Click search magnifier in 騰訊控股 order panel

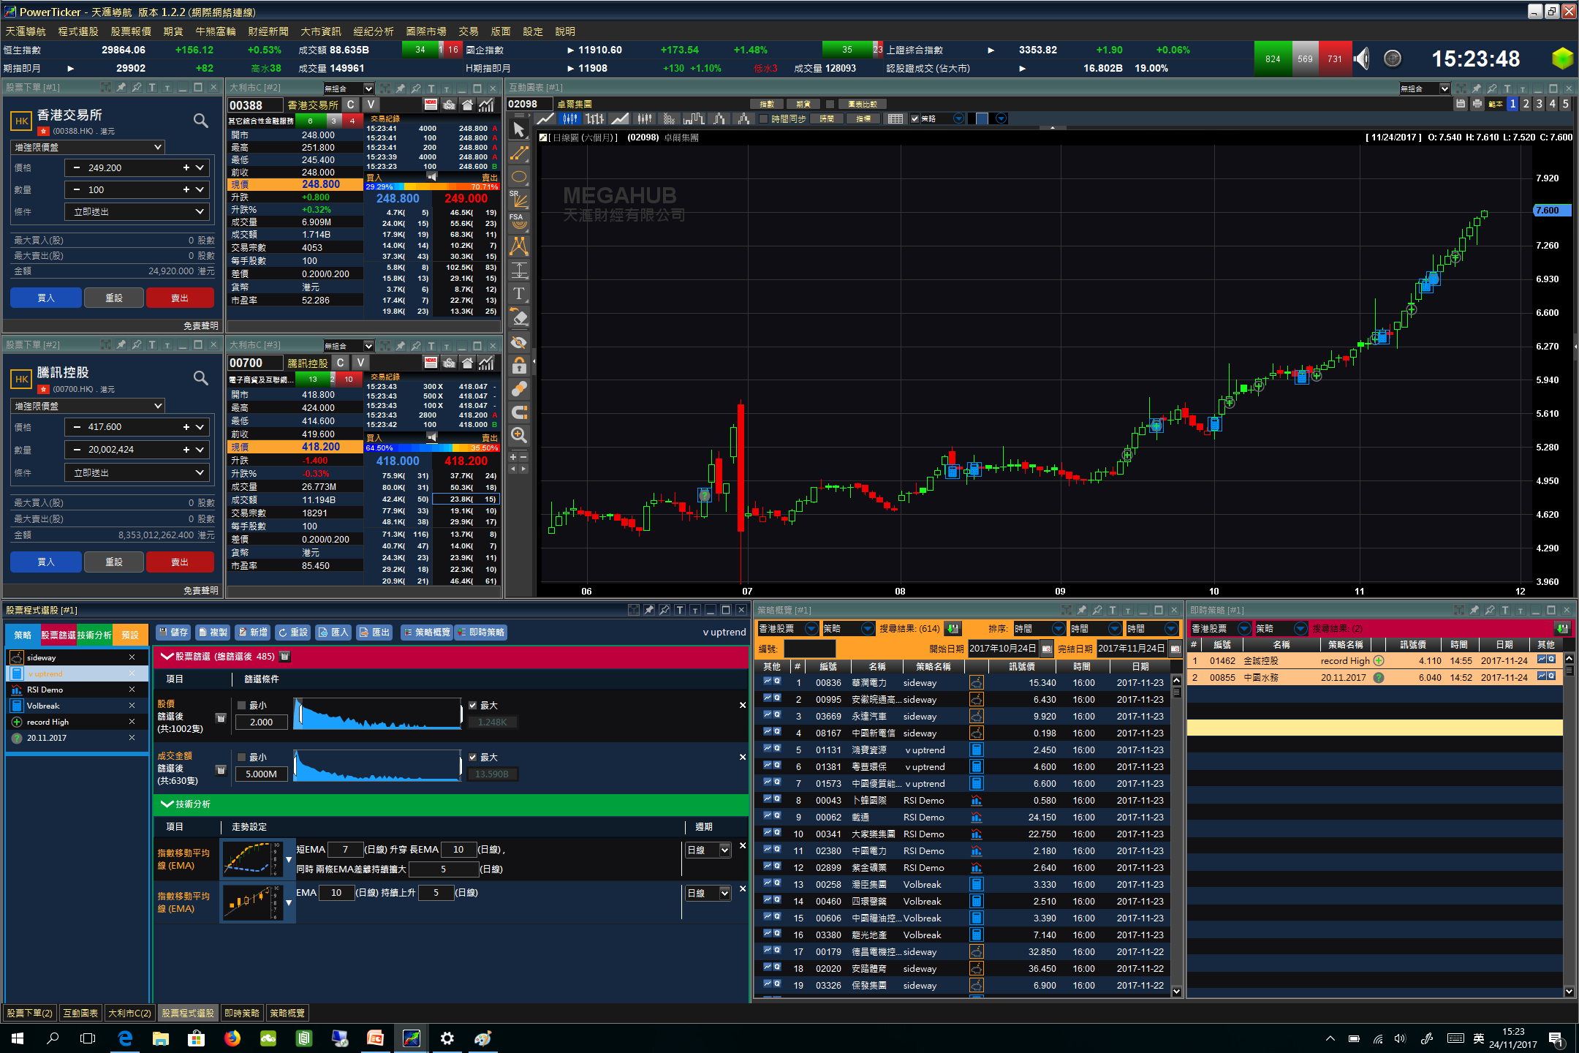click(x=201, y=378)
